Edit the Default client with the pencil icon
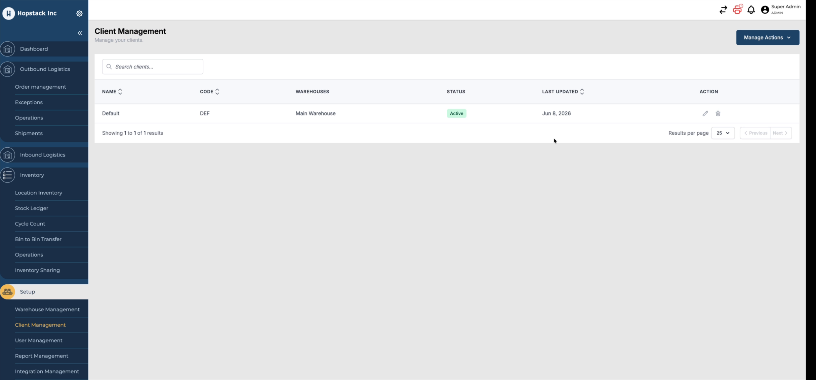The image size is (816, 380). click(705, 113)
